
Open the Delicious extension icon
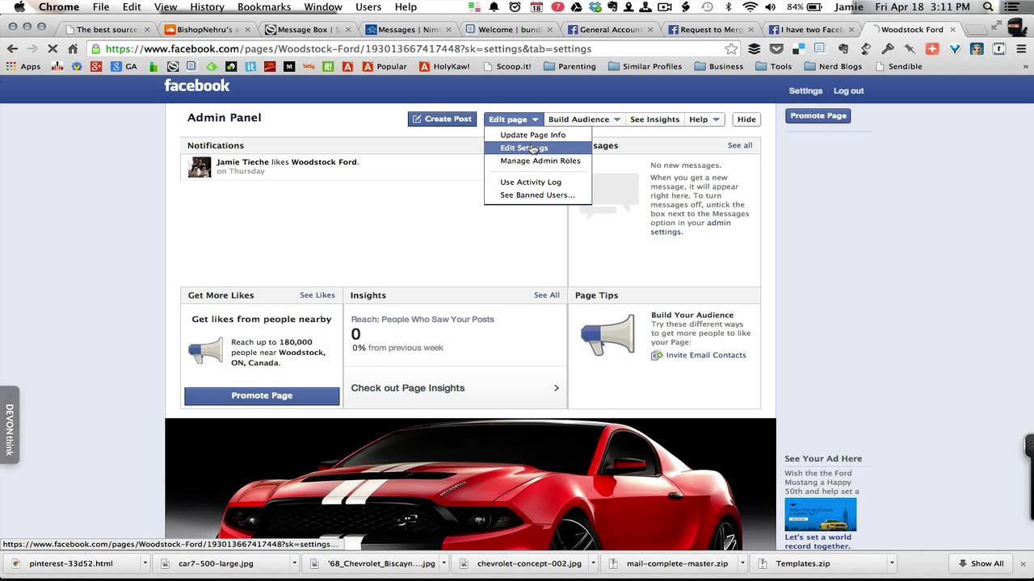pos(798,48)
